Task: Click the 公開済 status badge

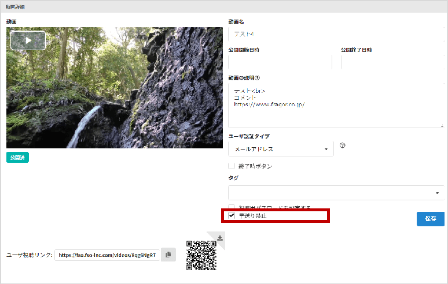Action: [17, 158]
